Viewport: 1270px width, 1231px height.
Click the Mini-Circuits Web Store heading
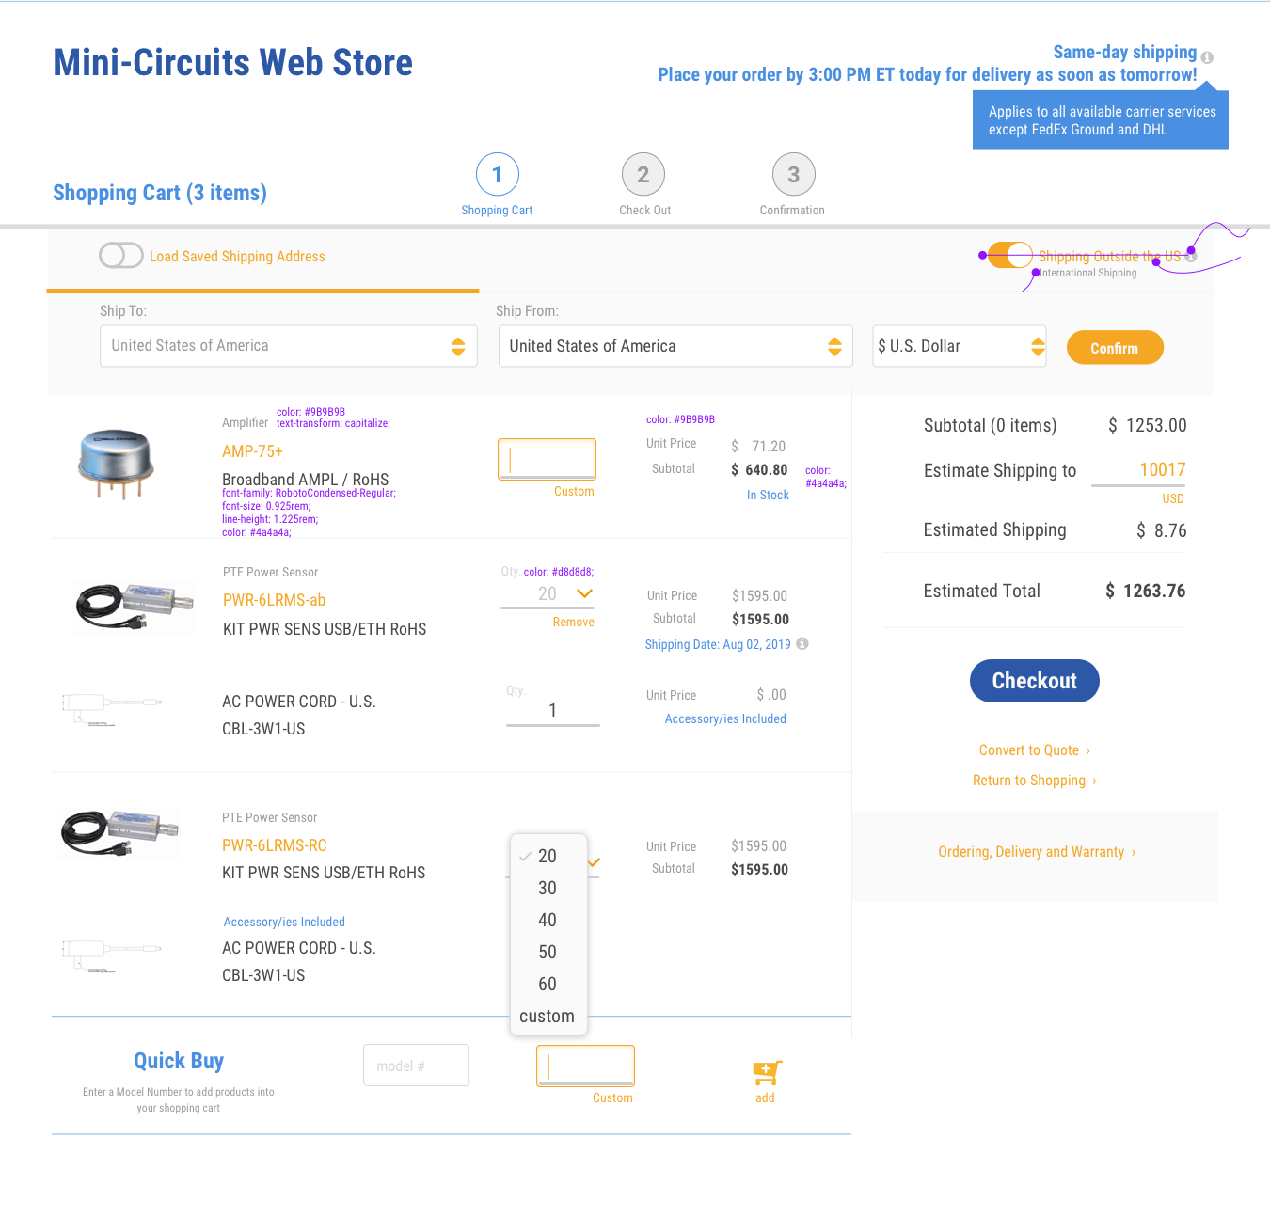[x=233, y=62]
